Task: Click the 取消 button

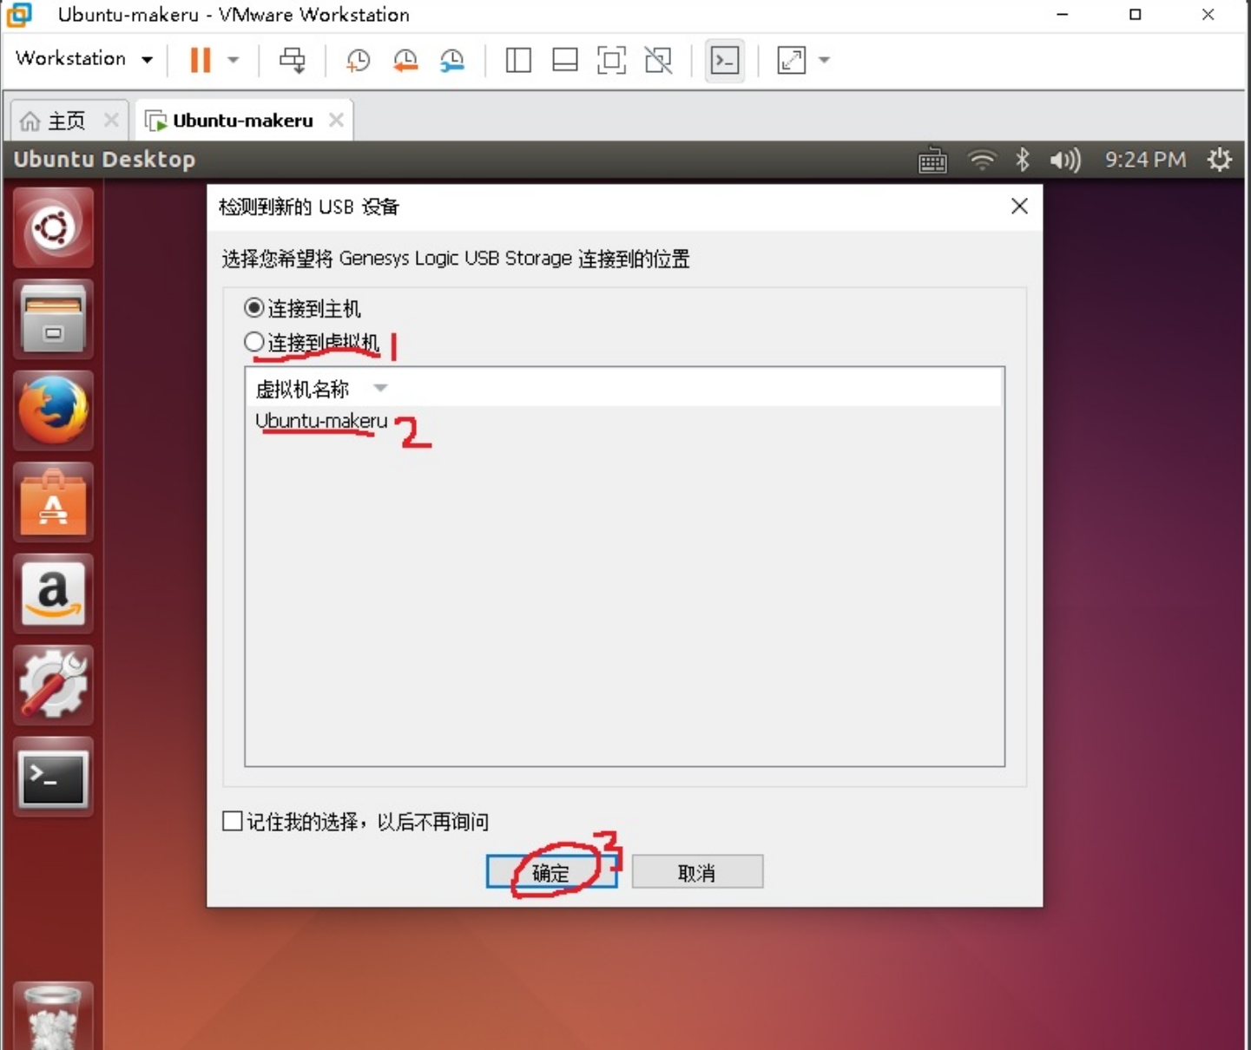Action: coord(697,872)
